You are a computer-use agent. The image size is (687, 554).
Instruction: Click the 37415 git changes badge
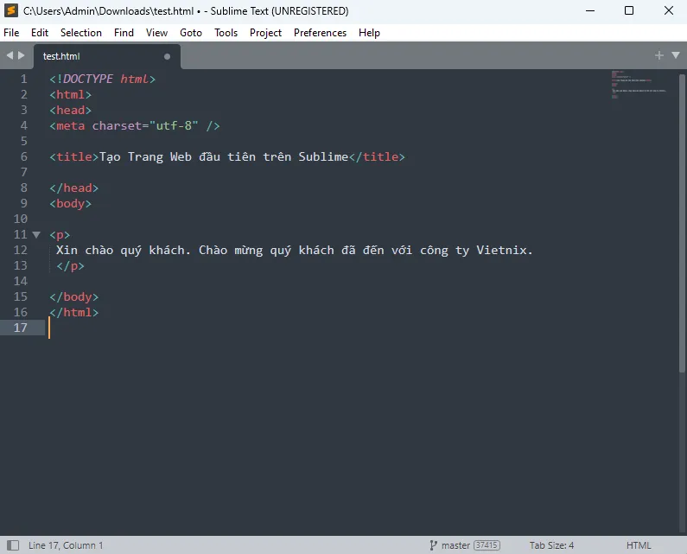click(x=487, y=545)
